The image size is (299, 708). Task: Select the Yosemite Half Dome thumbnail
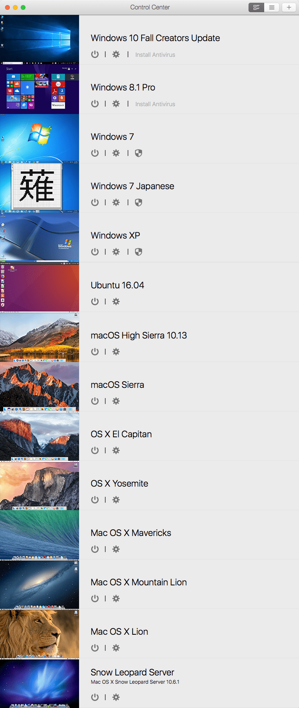[40, 485]
